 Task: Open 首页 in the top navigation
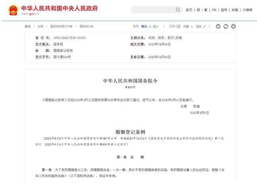[189, 10]
